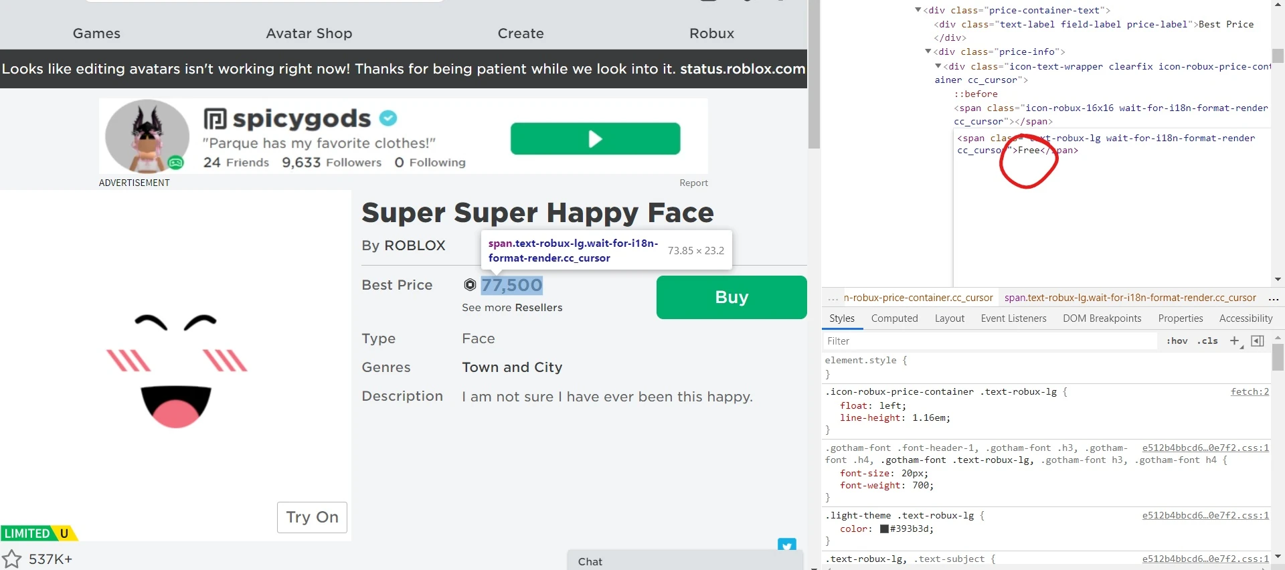The image size is (1285, 570).
Task: Open the Chat bar
Action: pyautogui.click(x=685, y=561)
